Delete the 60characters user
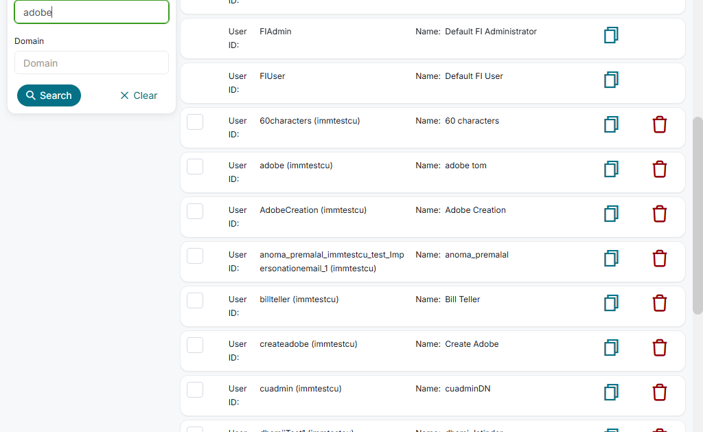 click(659, 124)
